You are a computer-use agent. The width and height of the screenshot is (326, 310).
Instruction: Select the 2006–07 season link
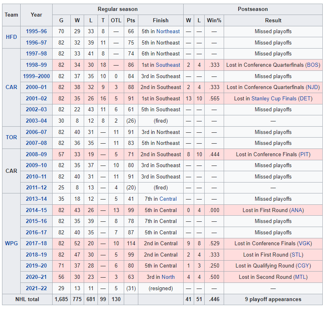[x=36, y=132]
